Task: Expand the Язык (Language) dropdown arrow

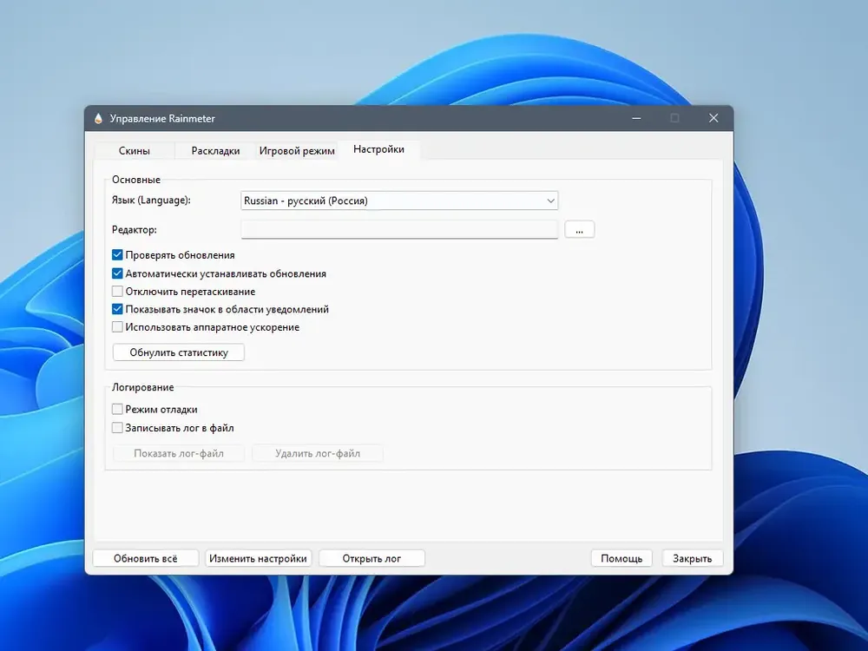Action: click(x=550, y=201)
